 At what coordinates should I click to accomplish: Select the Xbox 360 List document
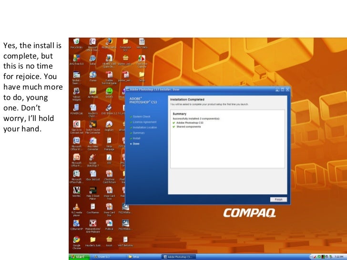click(x=93, y=175)
